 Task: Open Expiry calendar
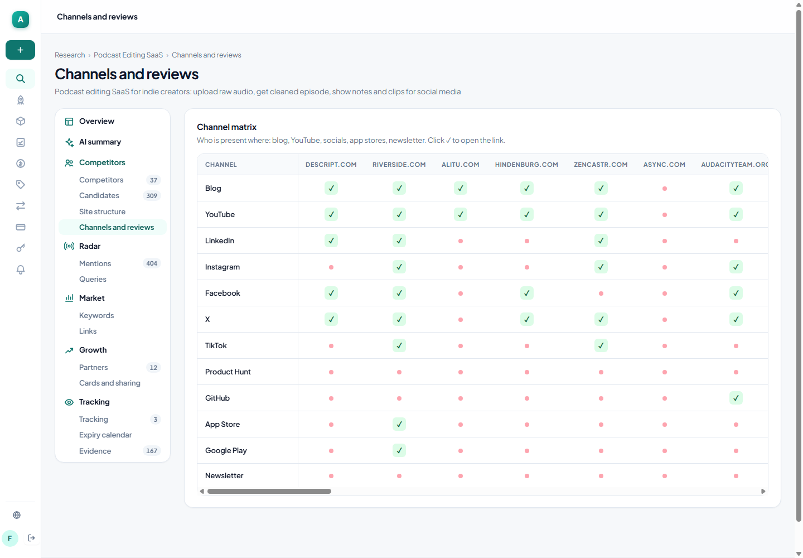(113, 435)
